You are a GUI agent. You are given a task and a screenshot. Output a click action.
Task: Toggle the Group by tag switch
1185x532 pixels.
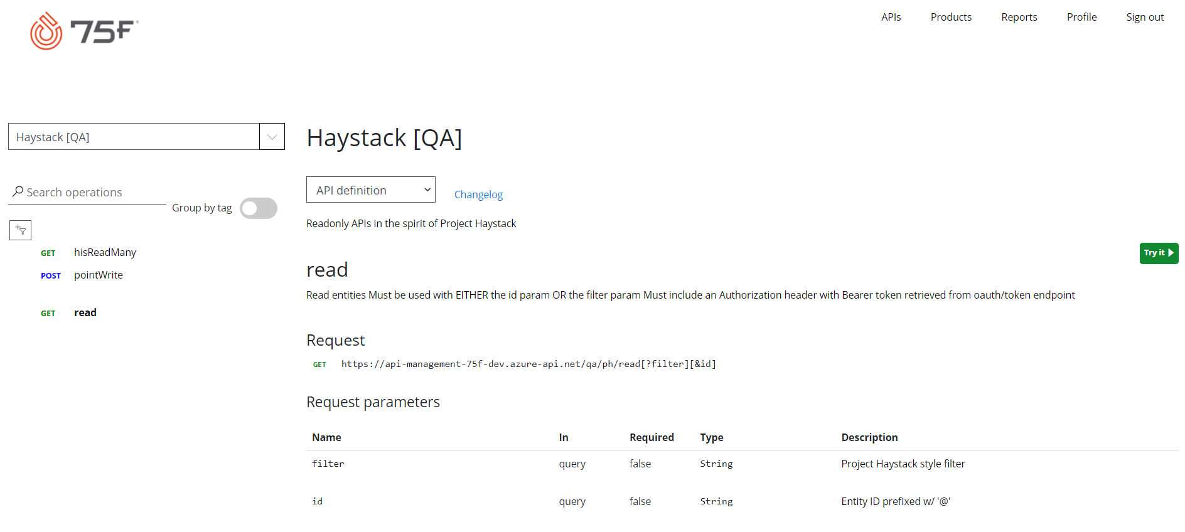259,208
